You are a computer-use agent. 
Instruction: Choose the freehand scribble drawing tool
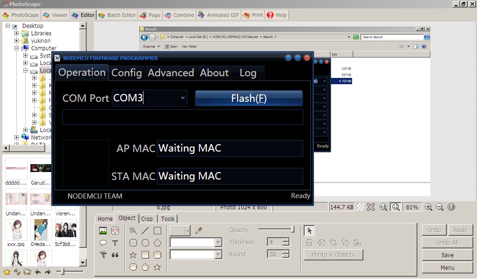133,231
